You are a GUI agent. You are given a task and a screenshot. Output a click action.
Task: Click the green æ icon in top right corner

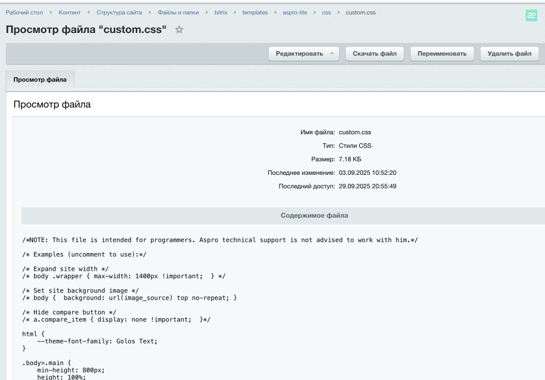click(x=531, y=15)
